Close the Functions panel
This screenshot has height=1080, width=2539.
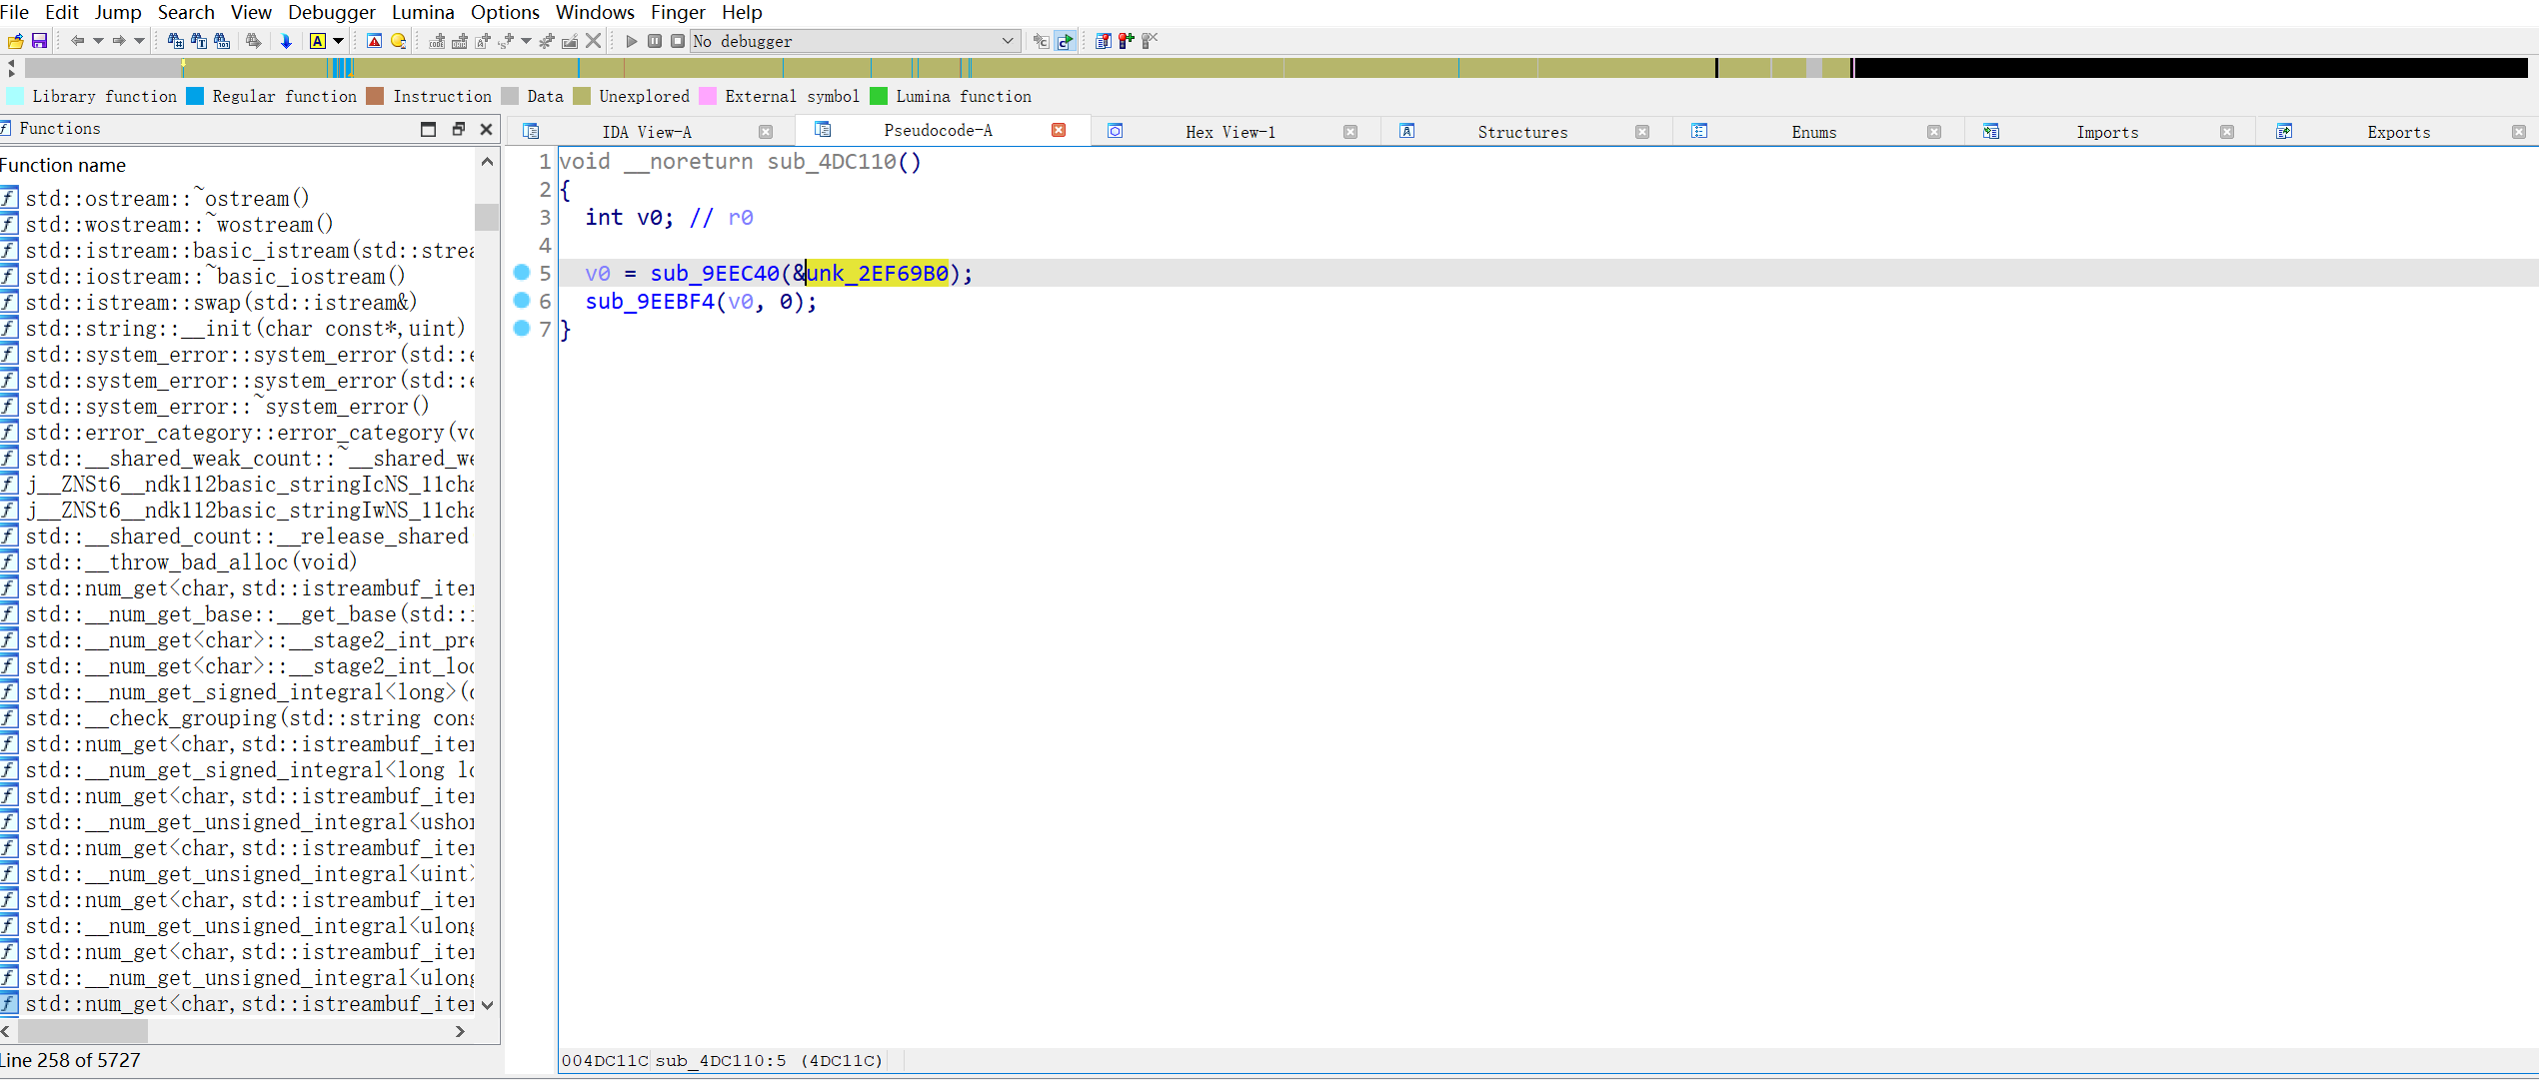point(487,129)
